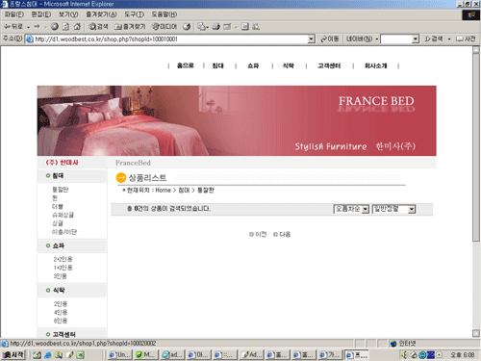Open the 네이버(N) toolbar dropdown
The height and width of the screenshot is (361, 481).
(x=362, y=39)
